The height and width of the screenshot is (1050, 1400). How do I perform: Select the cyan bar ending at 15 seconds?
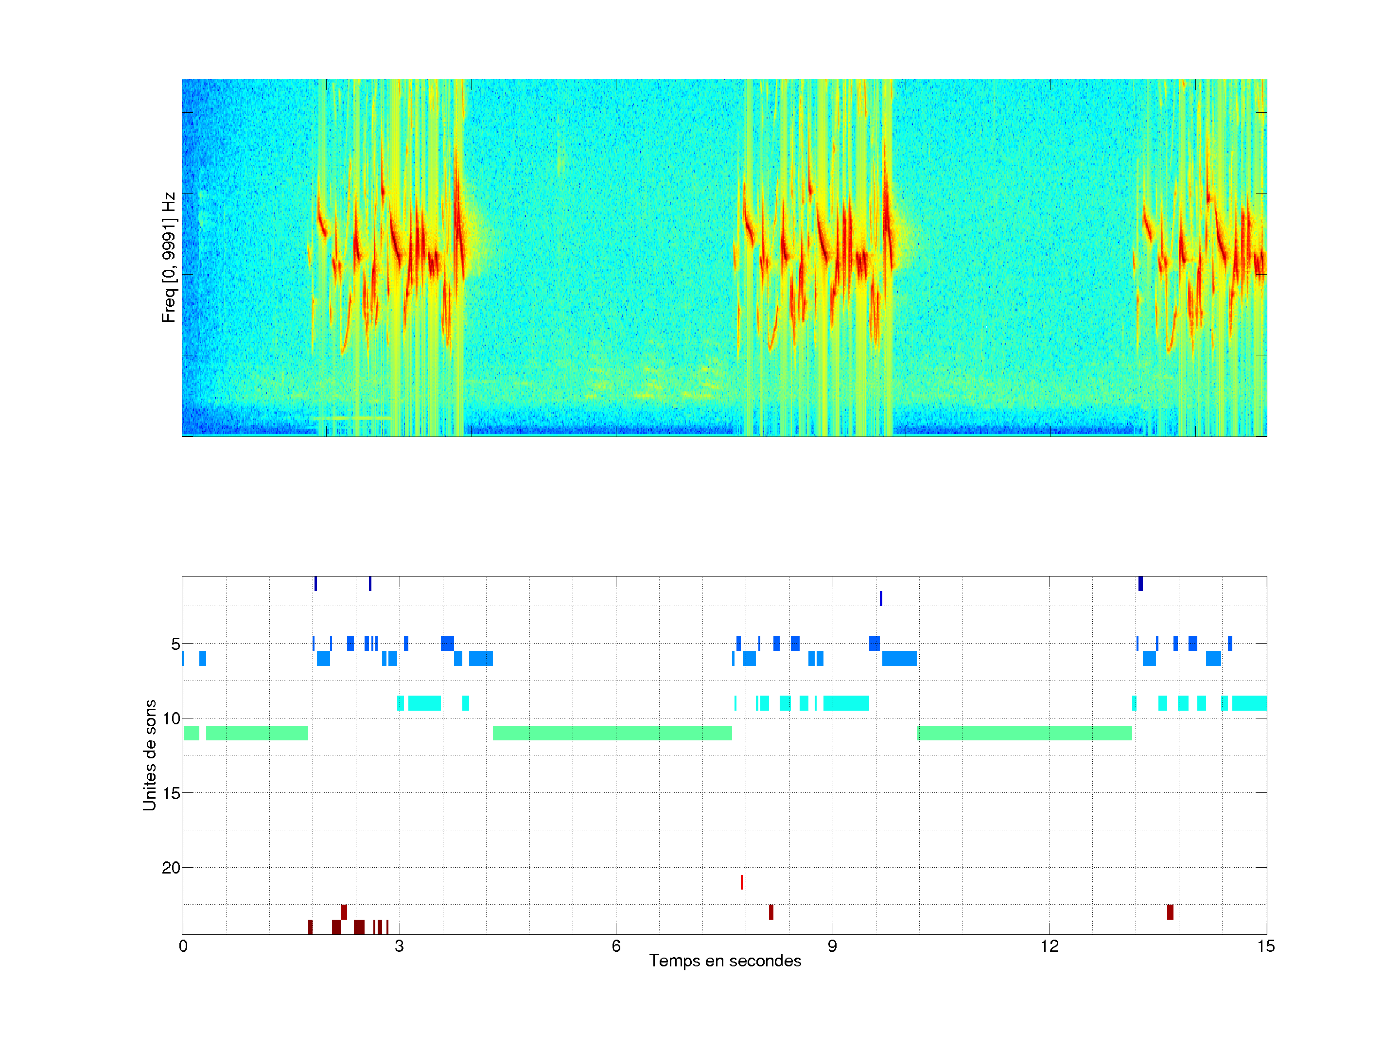[1249, 703]
